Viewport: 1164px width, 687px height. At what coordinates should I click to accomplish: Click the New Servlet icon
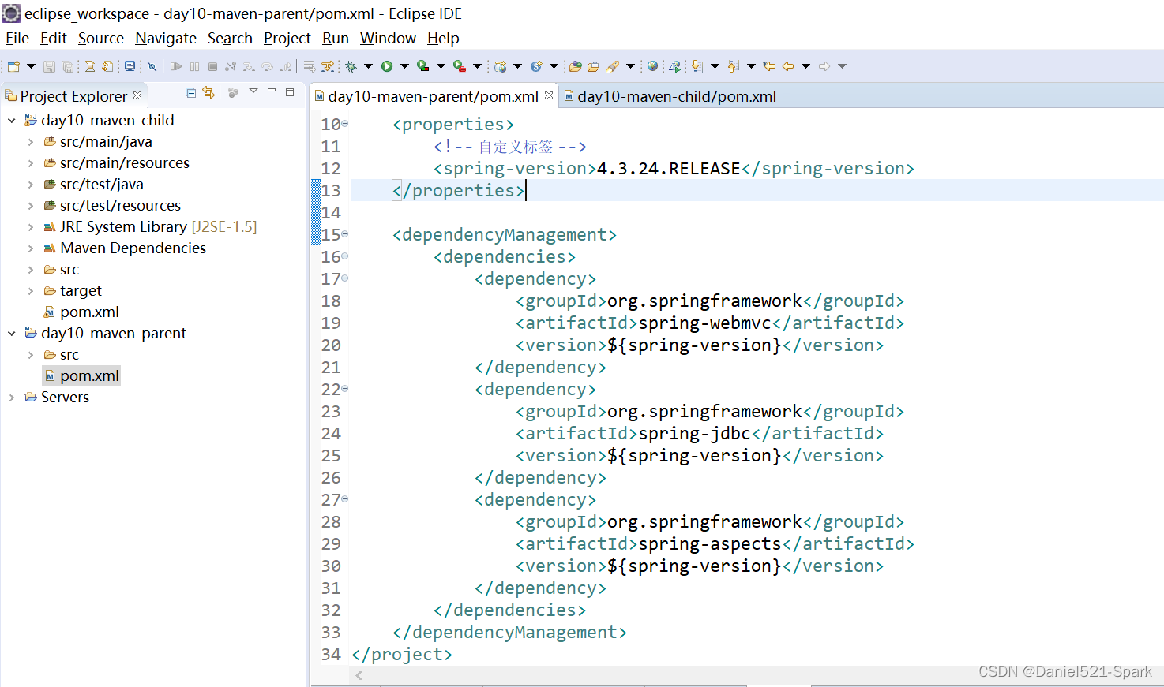pos(536,66)
